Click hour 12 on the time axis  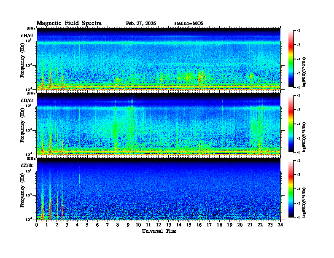point(159,225)
